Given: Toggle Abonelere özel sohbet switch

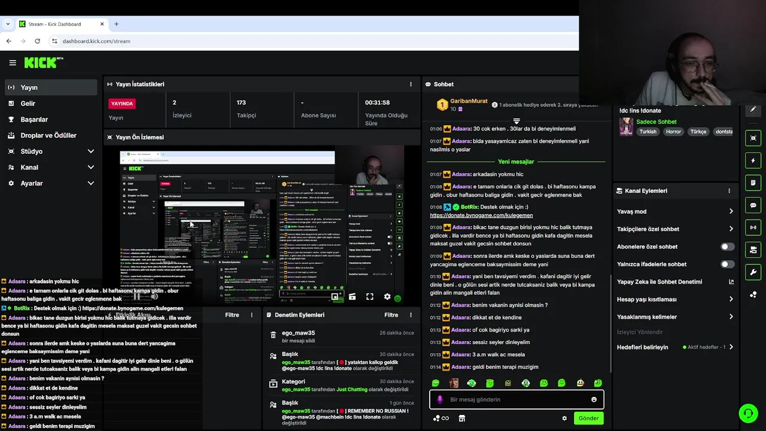Looking at the screenshot, I should 727,247.
